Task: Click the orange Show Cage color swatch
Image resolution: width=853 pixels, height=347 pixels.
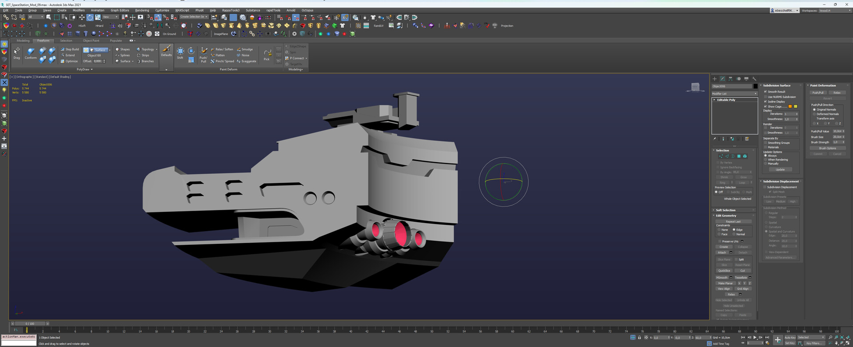Action: (x=790, y=107)
